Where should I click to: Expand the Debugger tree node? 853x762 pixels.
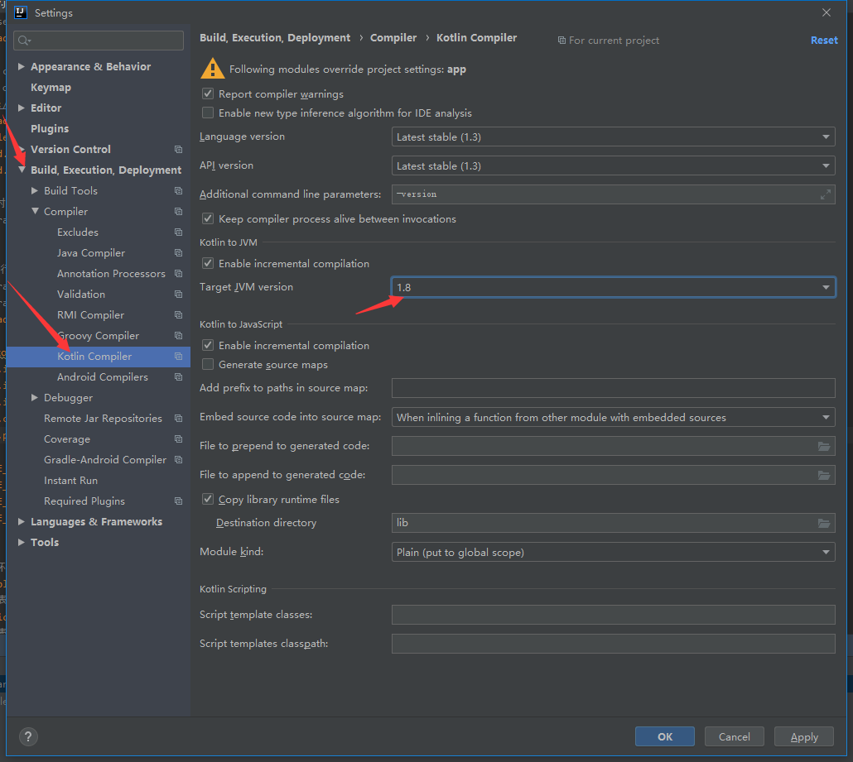[x=35, y=398]
